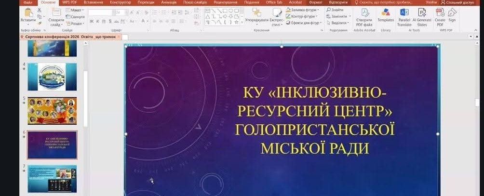Open Office Tab document list dropdown arrow
Viewport: 484px width, 196px height.
[x=471, y=37]
